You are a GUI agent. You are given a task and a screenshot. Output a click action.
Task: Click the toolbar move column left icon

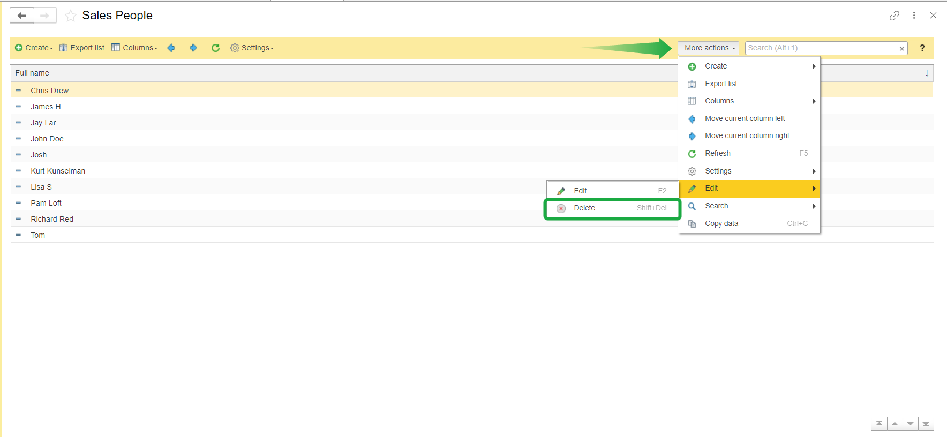pyautogui.click(x=171, y=48)
